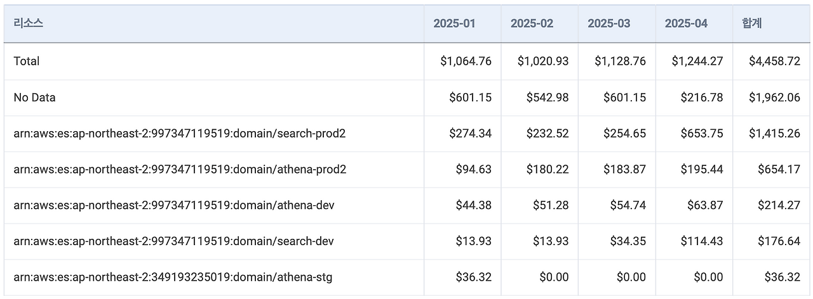Click the 2025-04 column header
This screenshot has height=299, width=813.
point(686,23)
